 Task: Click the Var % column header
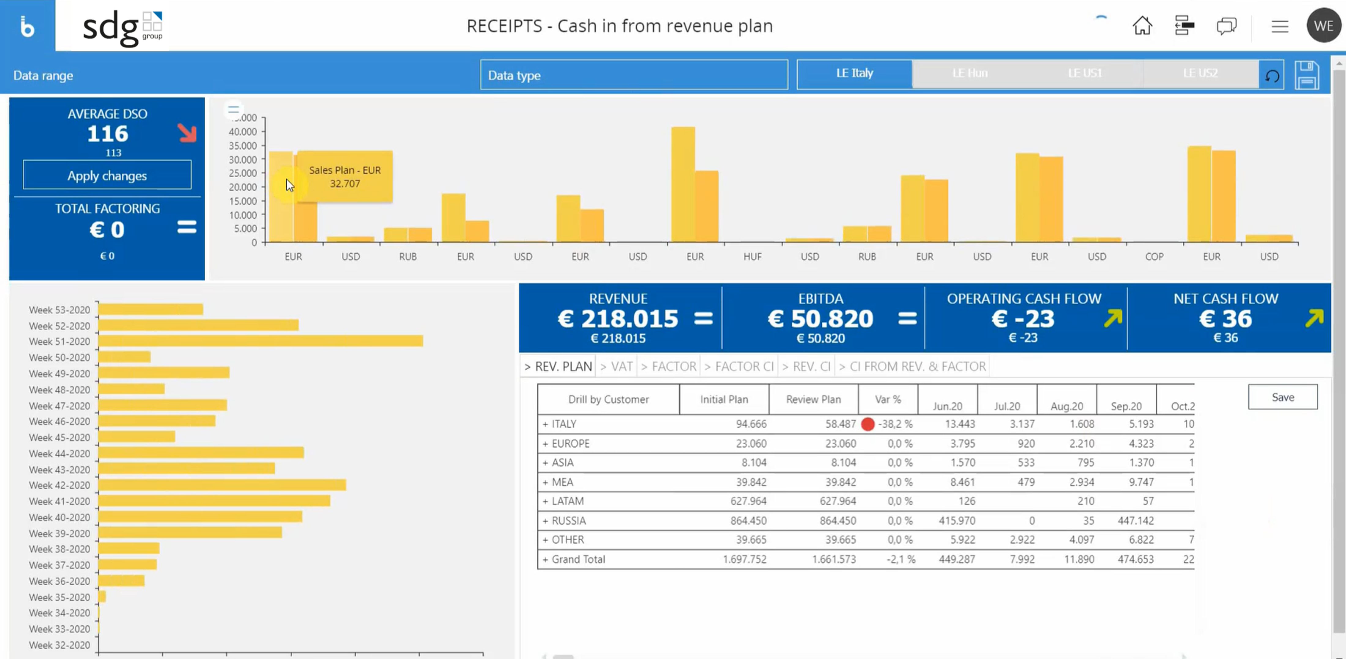coord(888,399)
